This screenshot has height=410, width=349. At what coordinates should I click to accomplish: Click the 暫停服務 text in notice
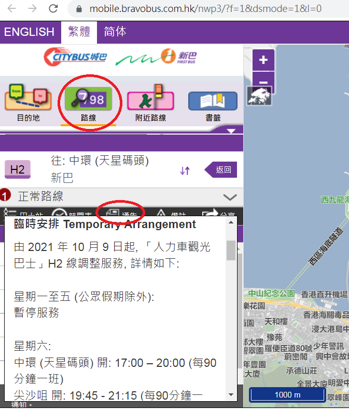click(36, 312)
